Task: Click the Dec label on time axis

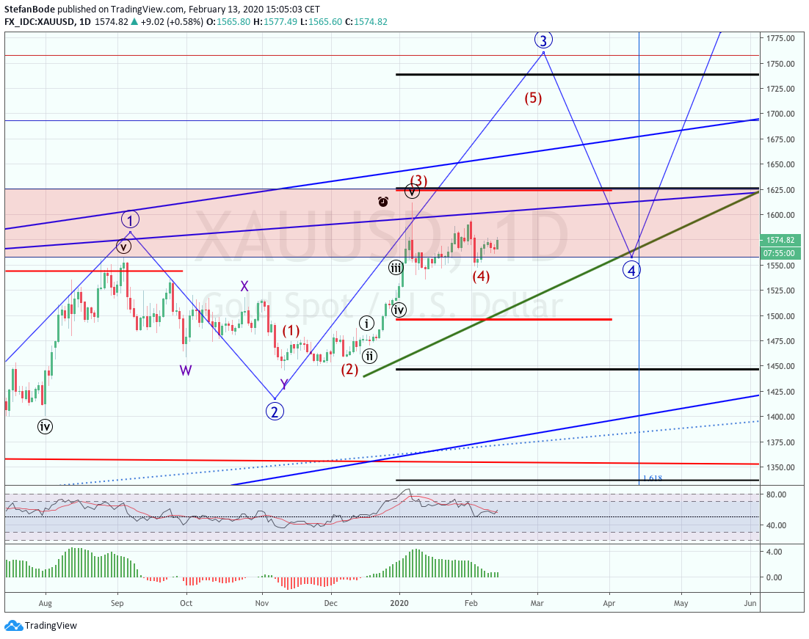Action: coord(330,603)
